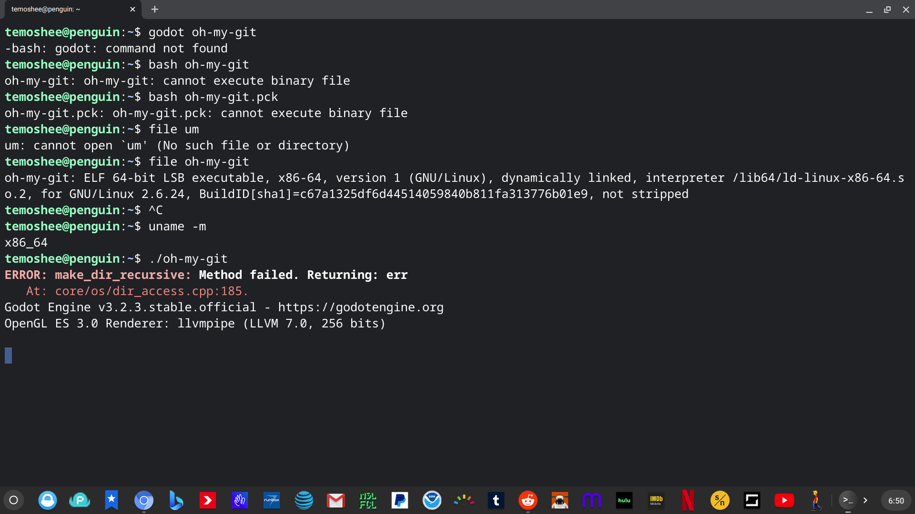This screenshot has height=514, width=915.
Task: Click the 'file oh-my-git' command text
Action: coord(199,162)
